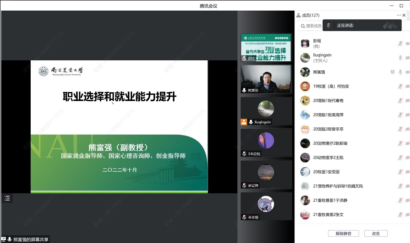Click the three-dots more options in members panel
Screen dimensions: 410x243
399,15
